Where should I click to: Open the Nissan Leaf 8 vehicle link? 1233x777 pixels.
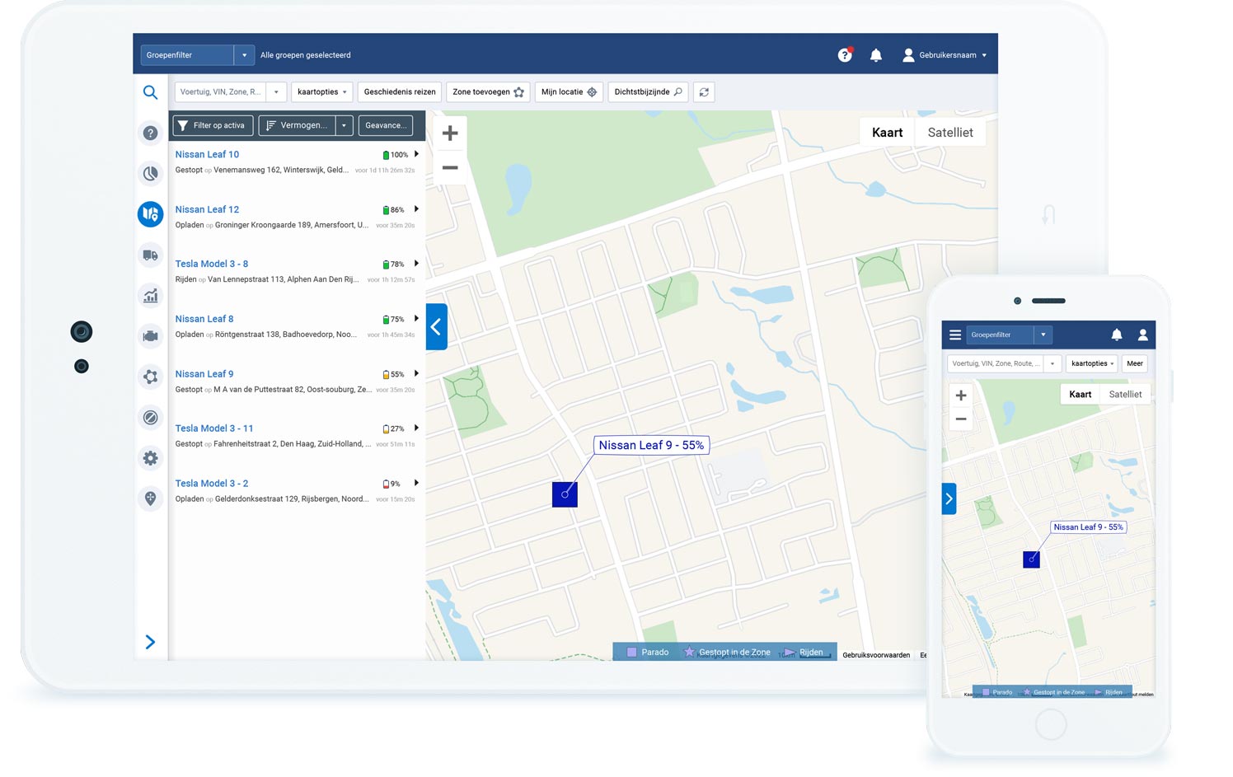pyautogui.click(x=204, y=319)
